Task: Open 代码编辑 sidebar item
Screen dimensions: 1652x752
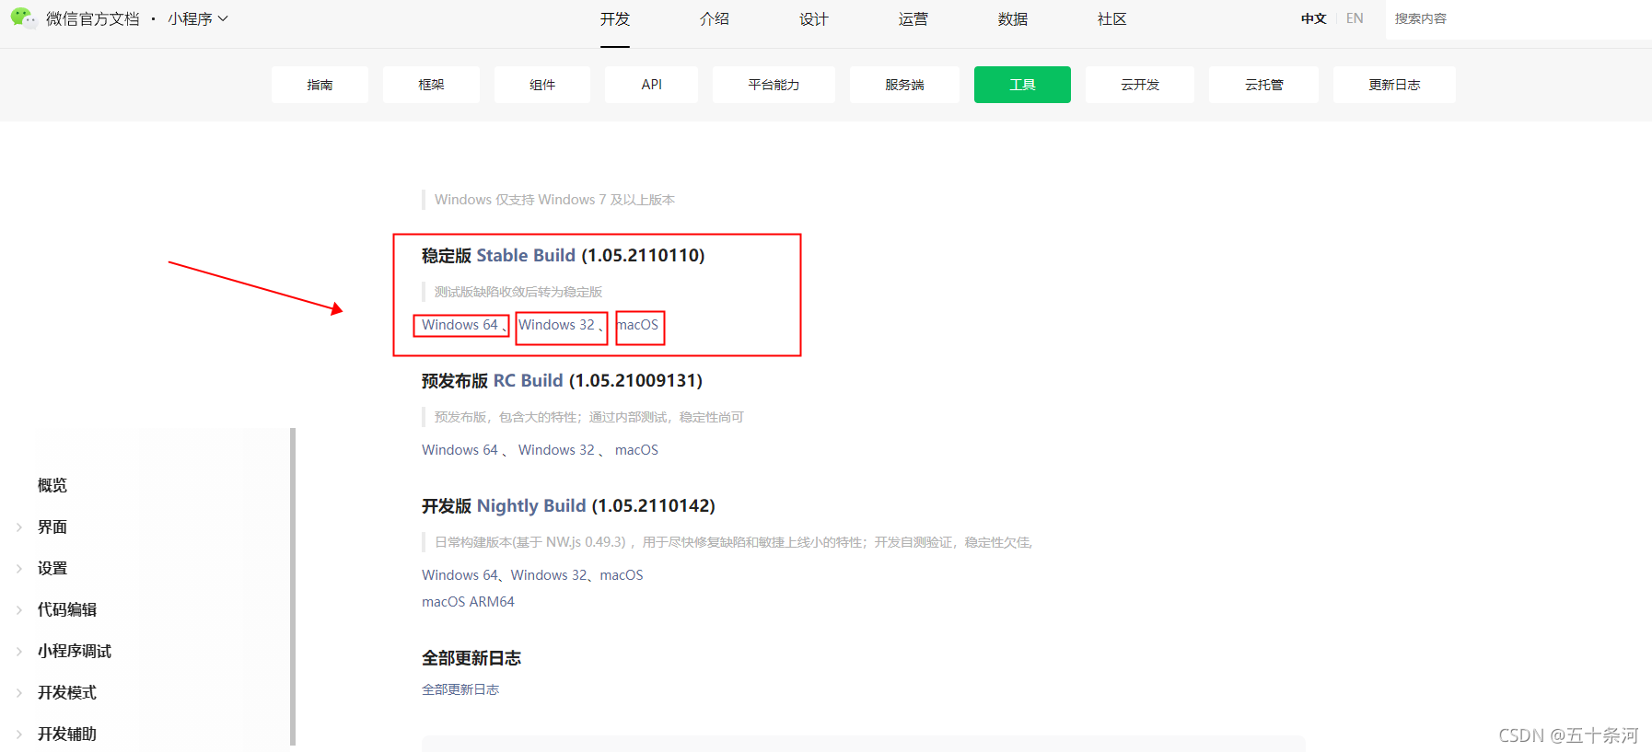Action: (67, 609)
